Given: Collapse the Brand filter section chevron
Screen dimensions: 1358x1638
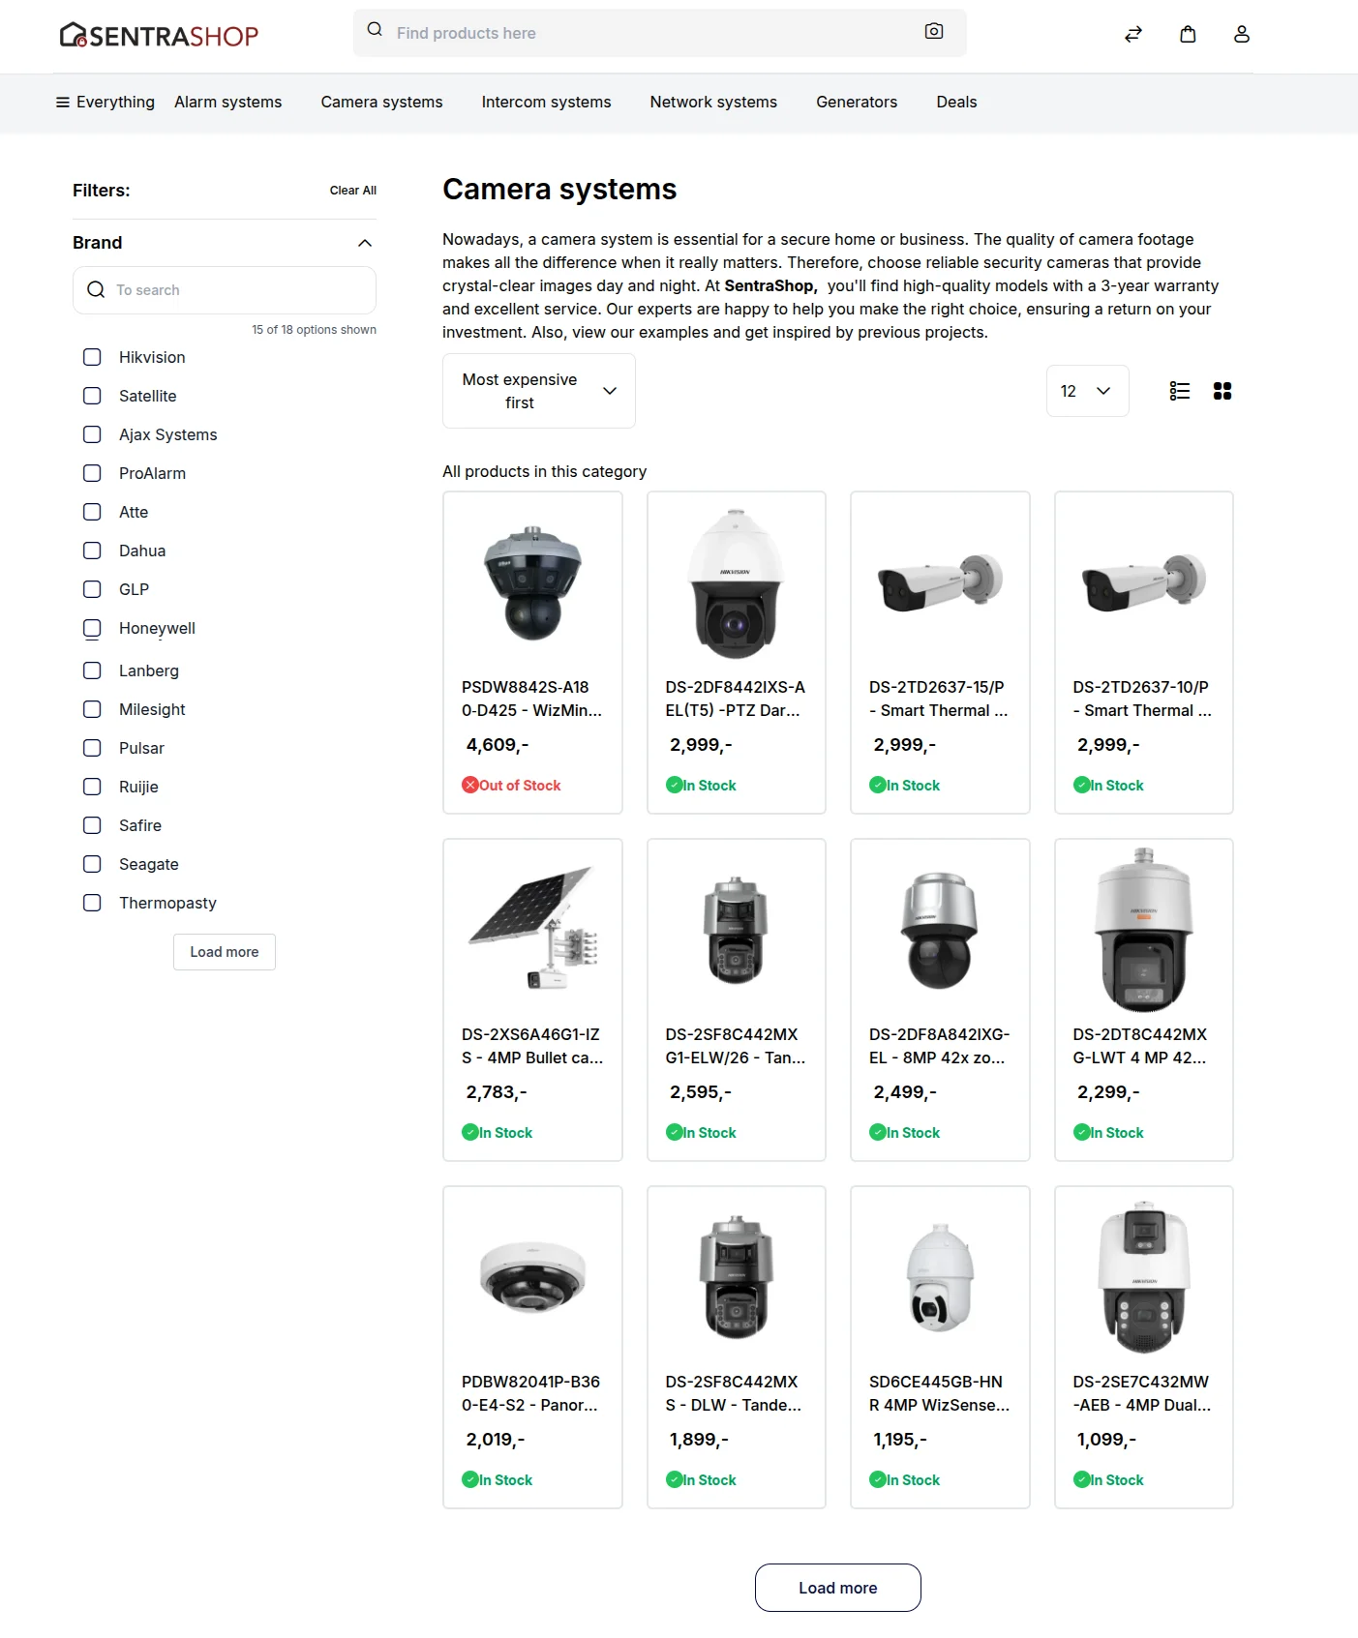Looking at the screenshot, I should [x=365, y=243].
